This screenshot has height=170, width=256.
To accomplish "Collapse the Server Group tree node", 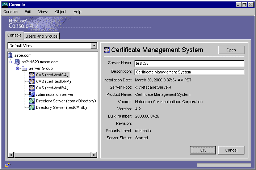I will [x=17, y=68].
